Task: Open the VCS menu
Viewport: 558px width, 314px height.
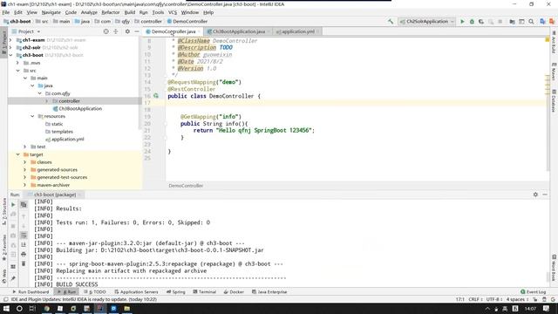Action: [173, 12]
